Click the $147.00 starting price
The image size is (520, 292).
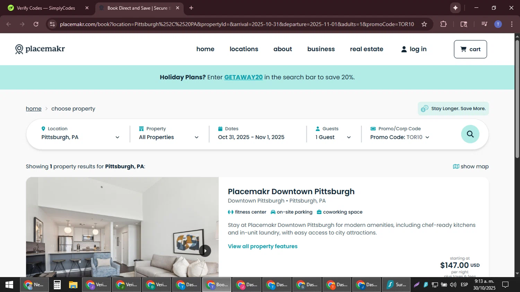454,265
